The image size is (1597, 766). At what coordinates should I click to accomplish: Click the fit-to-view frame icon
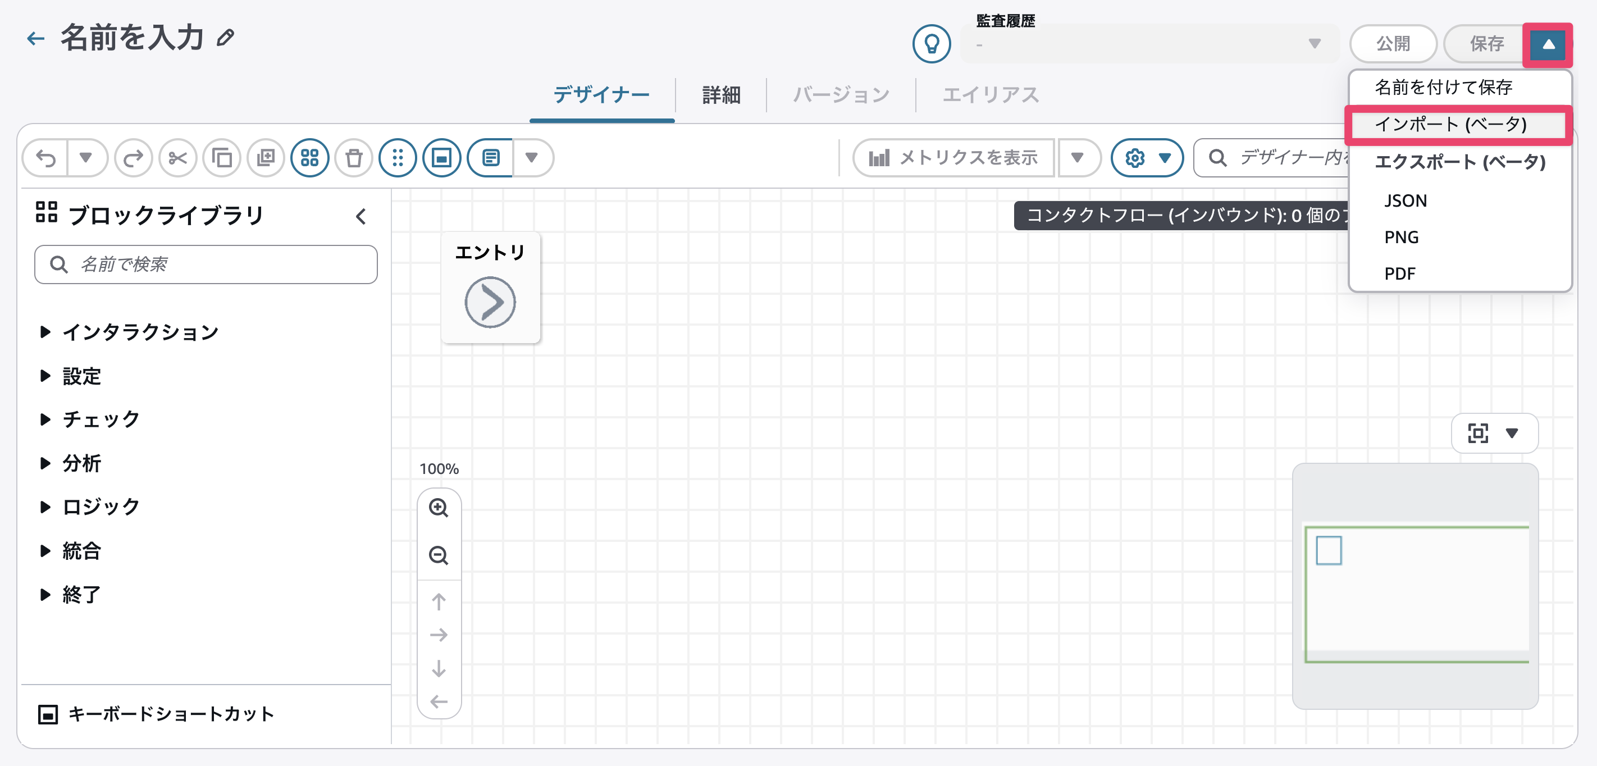(x=1478, y=434)
